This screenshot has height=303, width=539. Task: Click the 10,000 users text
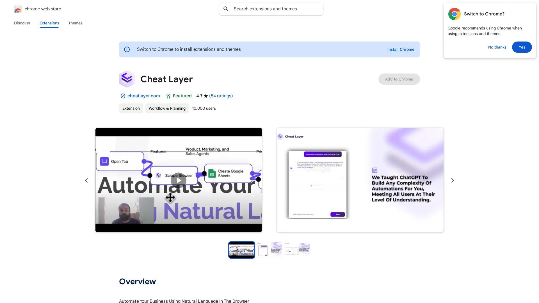coord(204,108)
